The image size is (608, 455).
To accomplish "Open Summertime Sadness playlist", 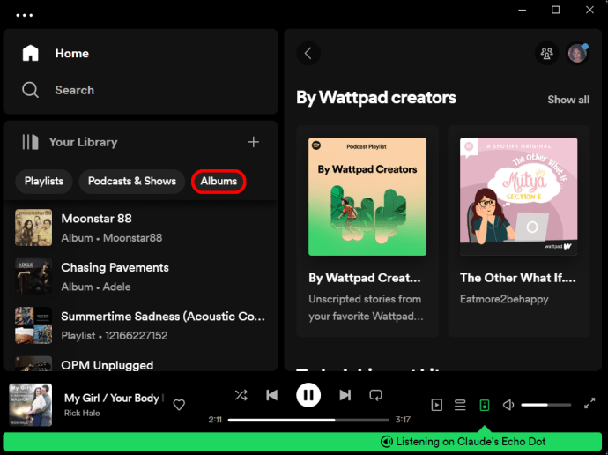I will click(x=140, y=325).
